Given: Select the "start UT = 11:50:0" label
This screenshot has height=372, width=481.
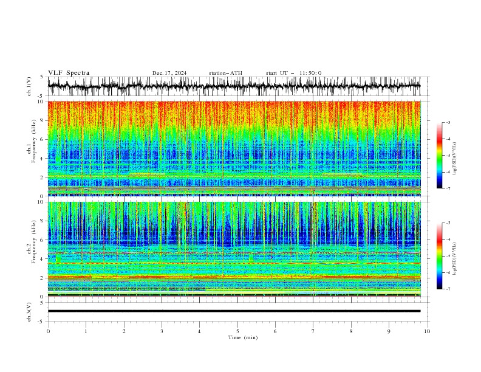Looking at the screenshot, I should [293, 73].
